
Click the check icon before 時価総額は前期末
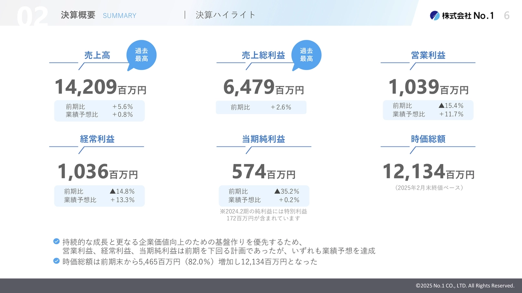[57, 261]
